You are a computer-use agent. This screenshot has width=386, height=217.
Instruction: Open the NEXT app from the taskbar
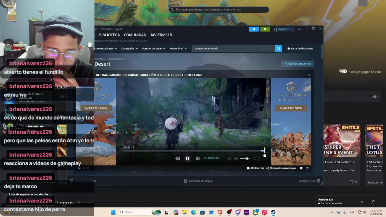(x=247, y=212)
